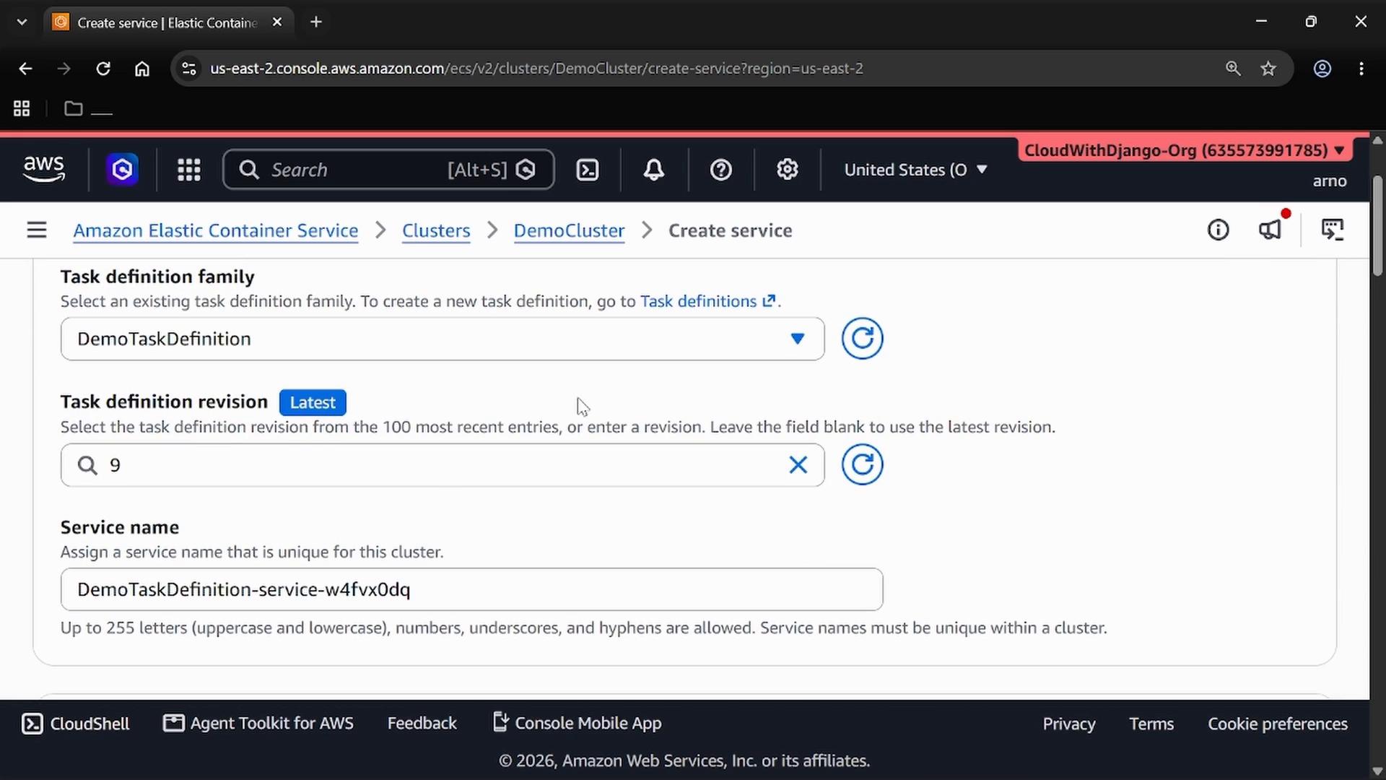Open Cookie preferences in the footer

1278,724
